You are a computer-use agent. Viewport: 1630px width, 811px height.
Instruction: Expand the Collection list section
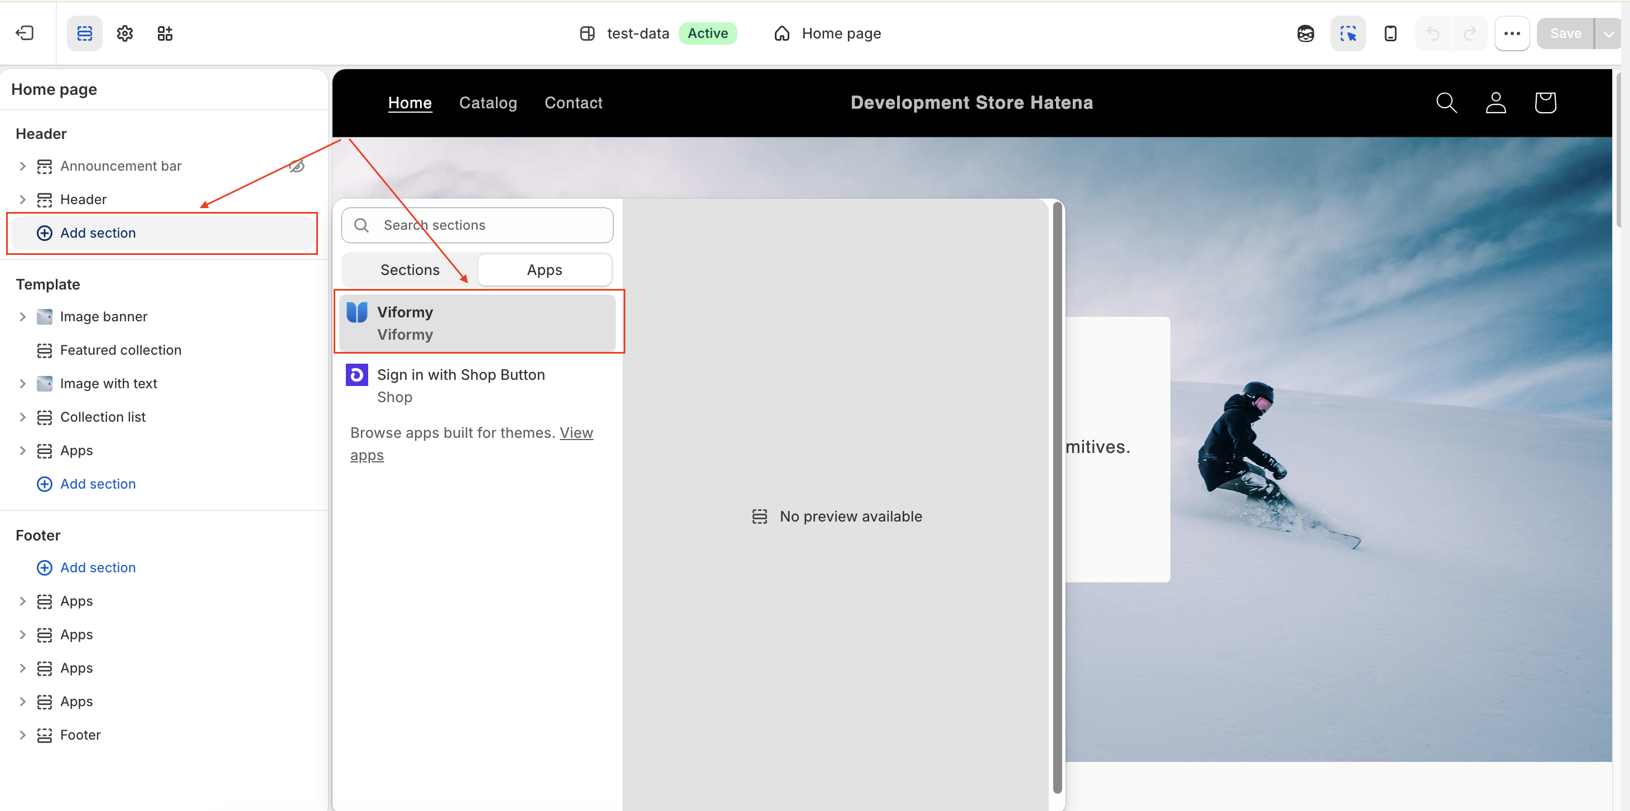(x=22, y=416)
